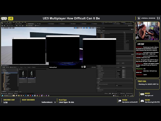Open File Explorer from the taskbar
Image resolution: width=161 pixels, height=121 pixels.
click(x=19, y=96)
